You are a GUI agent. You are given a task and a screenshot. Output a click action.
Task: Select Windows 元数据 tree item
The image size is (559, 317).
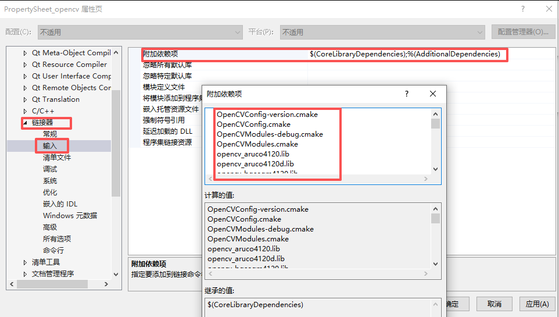(x=70, y=216)
